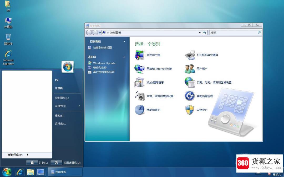The width and height of the screenshot is (284, 177).
Task: Click the back arrow in Control Panel
Action: (x=89, y=33)
